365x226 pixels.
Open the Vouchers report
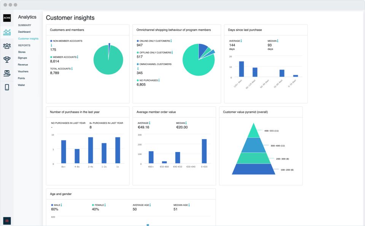coord(23,71)
